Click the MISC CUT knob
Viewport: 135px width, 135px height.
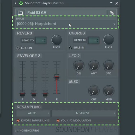[x=94, y=91]
